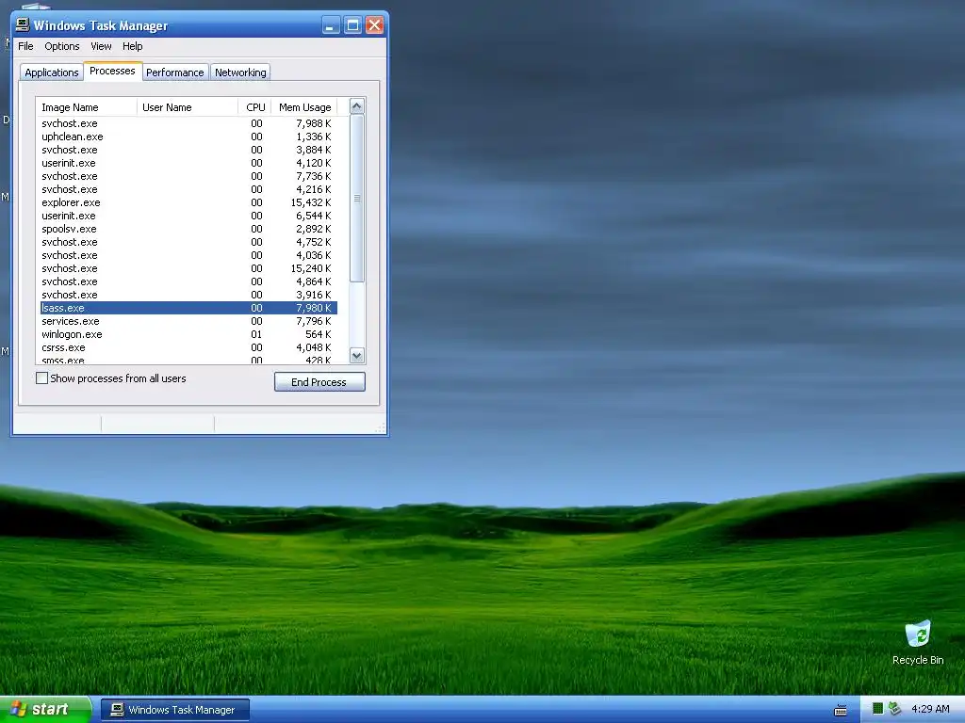This screenshot has width=965, height=723.
Task: Select svchost.exe using 7,736 K
Action: pos(188,176)
